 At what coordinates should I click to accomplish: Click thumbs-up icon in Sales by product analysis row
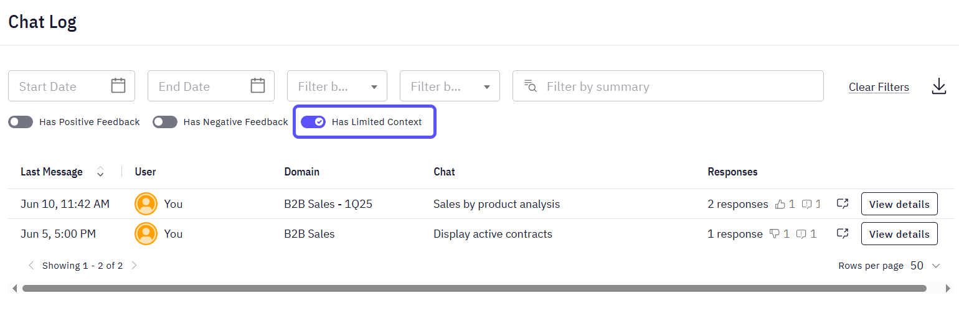[780, 203]
